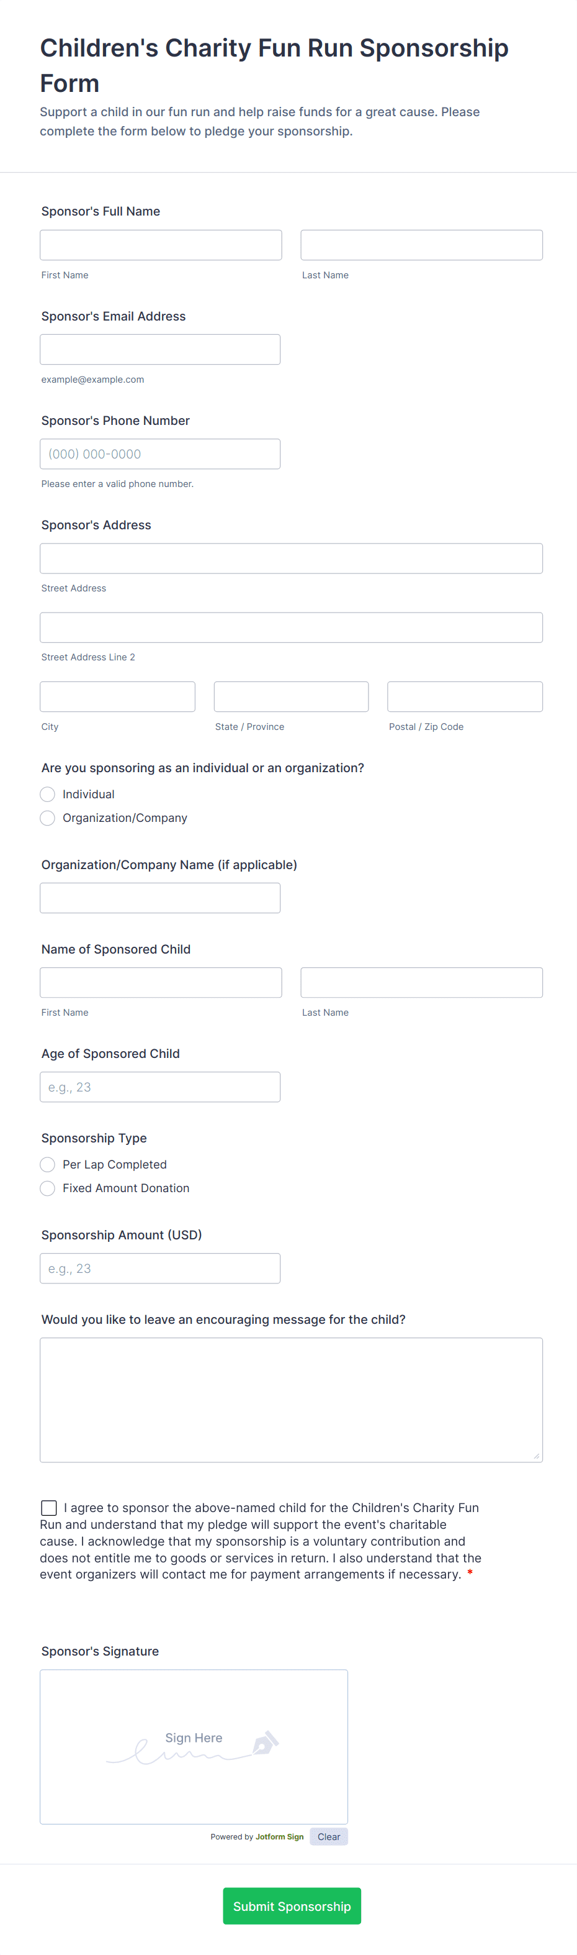Screen dimensions: 577x1955
Task: Focus the Sponsor's Phone Number field
Action: click(x=160, y=454)
